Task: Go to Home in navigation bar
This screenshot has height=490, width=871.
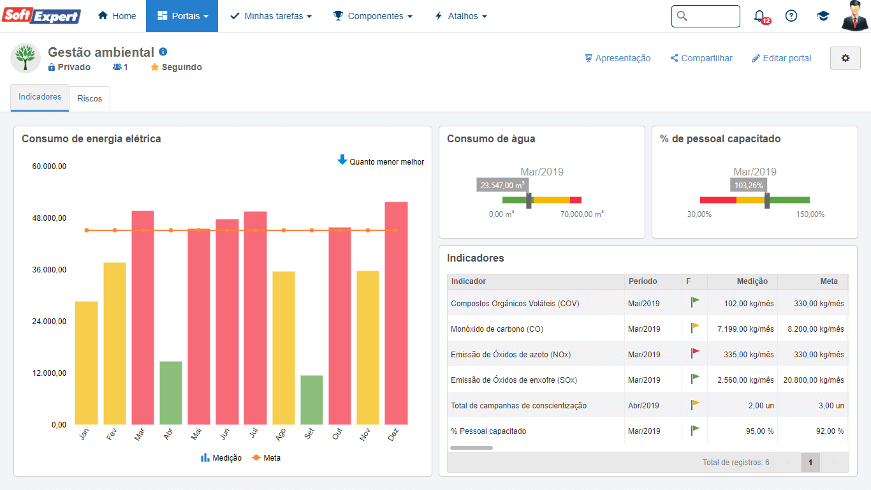Action: 117,16
